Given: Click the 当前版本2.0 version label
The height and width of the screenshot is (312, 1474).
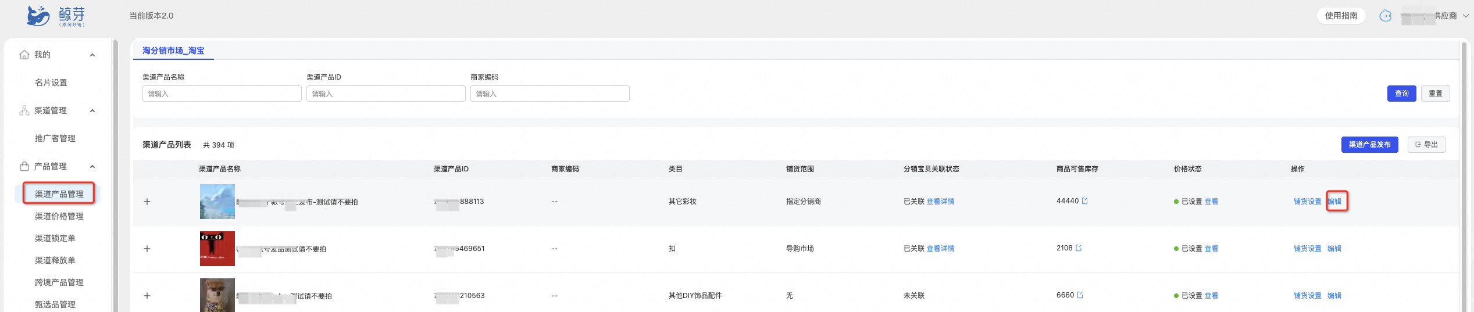Looking at the screenshot, I should [151, 16].
